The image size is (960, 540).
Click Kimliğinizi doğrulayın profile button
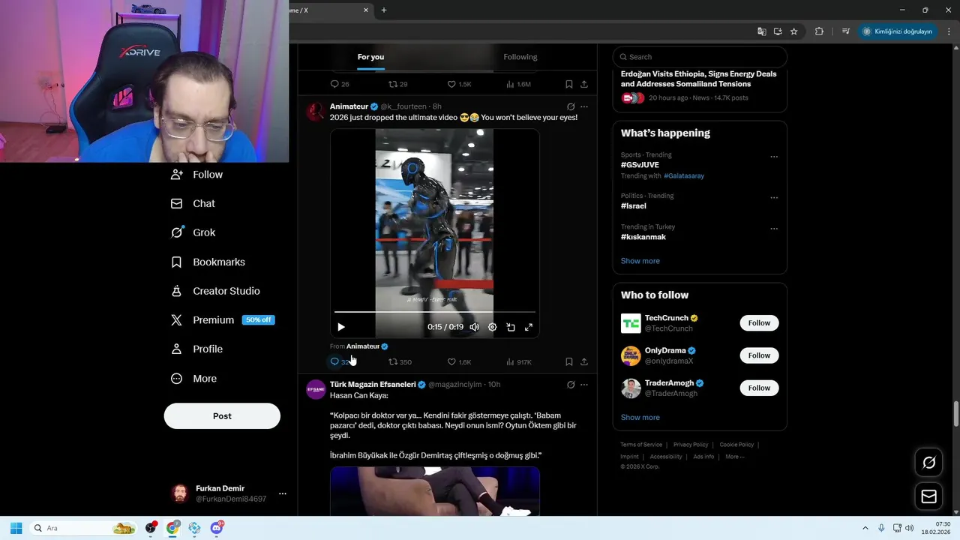coord(898,31)
